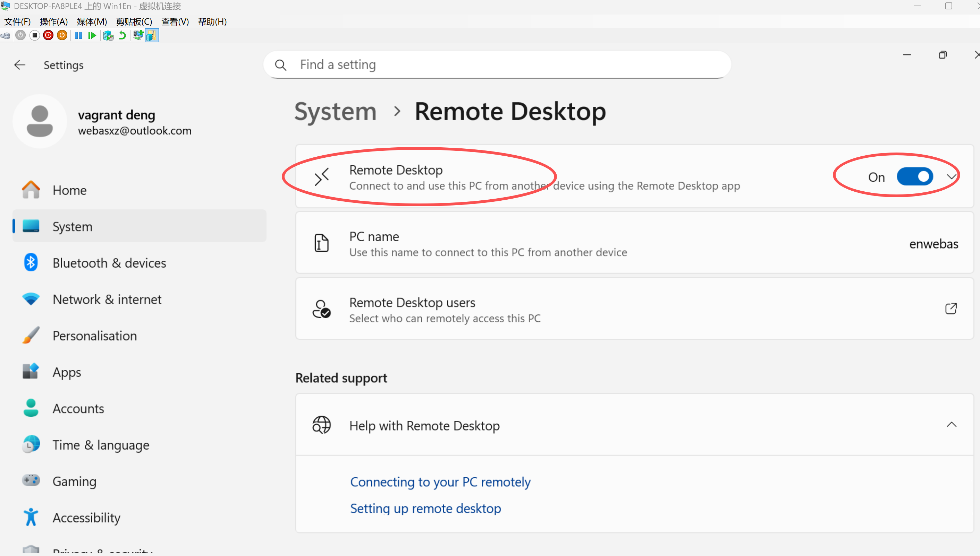Click the red Shut Down VM icon
The image size is (980, 556).
(x=48, y=35)
